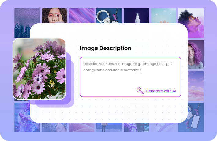Select the cosmetic bottle thumbnail
Image resolution: width=217 pixels, height=141 pixels.
tap(136, 15)
